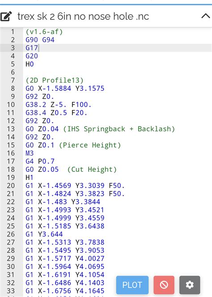The height and width of the screenshot is (297, 212).
Task: Click line 'G1 X-1.4824 Y3.3823 F50.'
Action: [x=75, y=194]
